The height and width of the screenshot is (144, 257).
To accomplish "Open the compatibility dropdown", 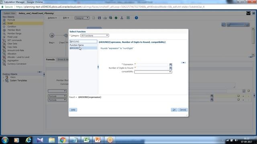I will (x=153, y=72).
